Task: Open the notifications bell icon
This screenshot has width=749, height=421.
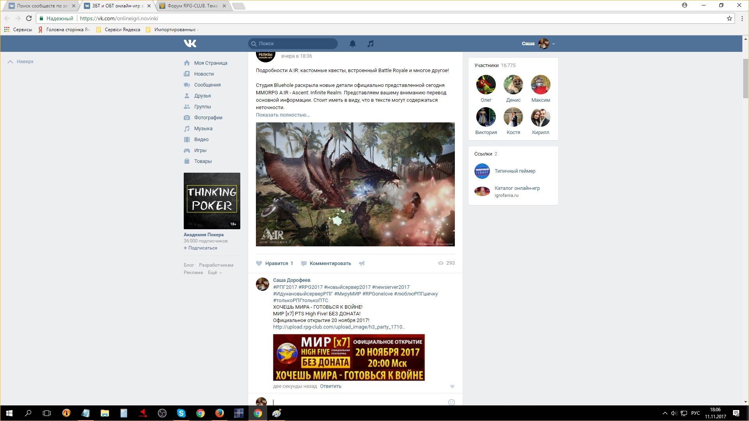Action: tap(353, 44)
